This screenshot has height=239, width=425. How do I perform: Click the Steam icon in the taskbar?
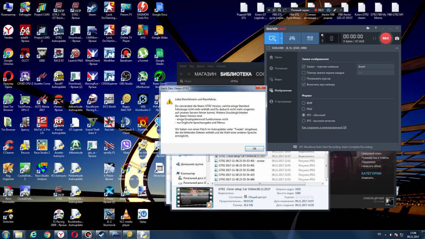tap(101, 234)
